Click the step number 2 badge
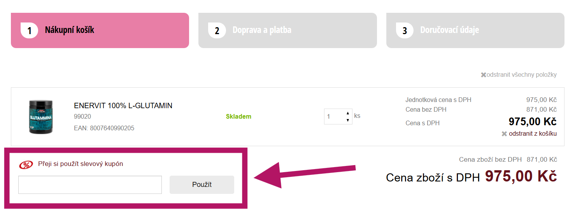575x209 pixels. coord(217,30)
